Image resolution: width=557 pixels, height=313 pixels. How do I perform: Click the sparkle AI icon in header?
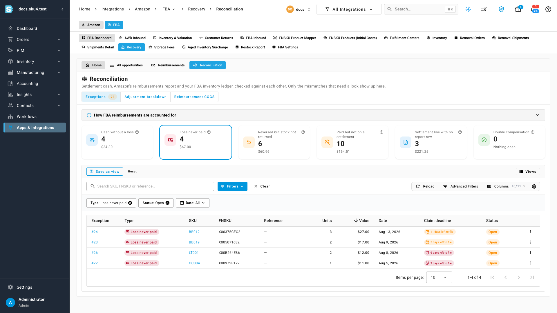[x=468, y=9]
